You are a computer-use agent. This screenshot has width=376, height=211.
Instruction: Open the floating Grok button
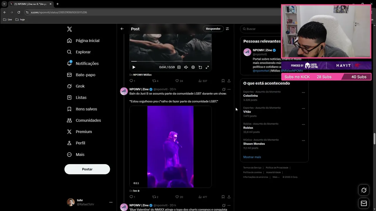click(364, 190)
